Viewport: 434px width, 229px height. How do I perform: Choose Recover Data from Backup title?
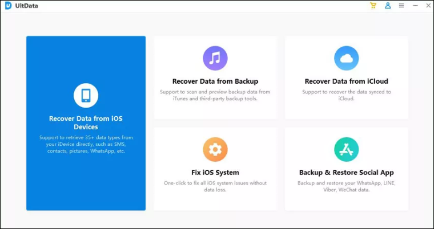point(215,81)
